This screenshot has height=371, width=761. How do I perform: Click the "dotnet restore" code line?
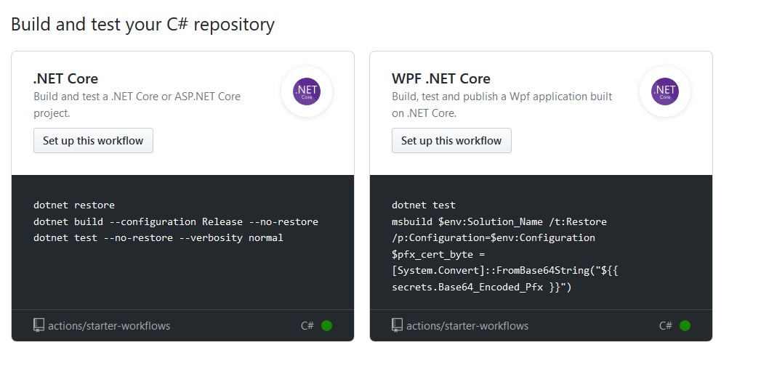point(74,205)
